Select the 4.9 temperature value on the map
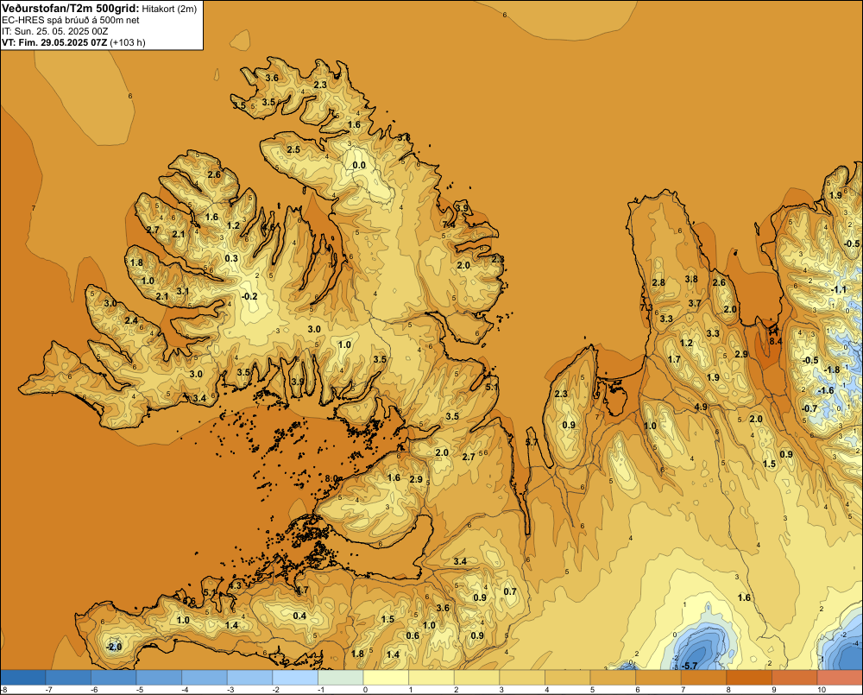The height and width of the screenshot is (695, 863). [701, 407]
